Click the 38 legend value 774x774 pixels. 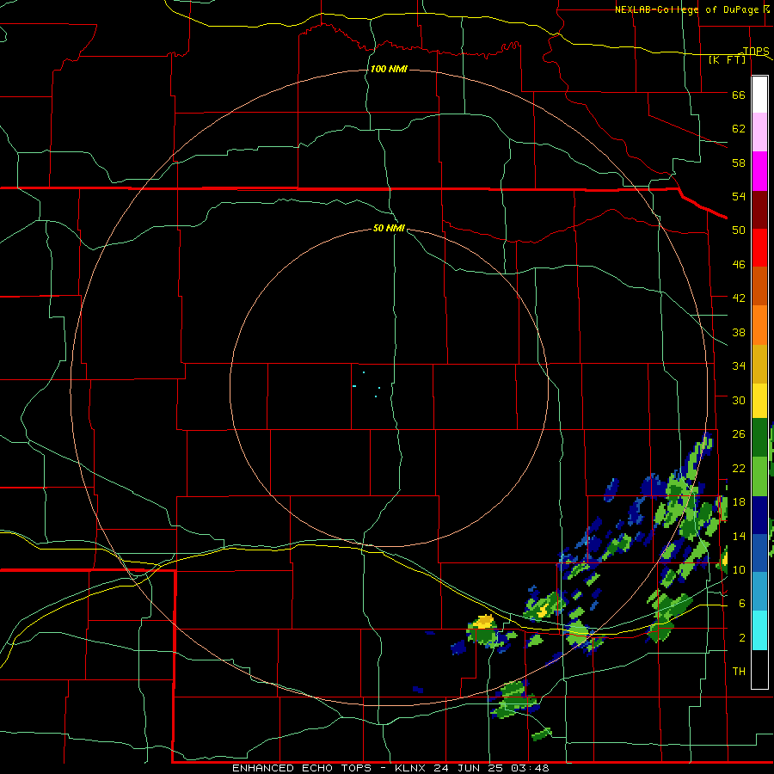[739, 332]
